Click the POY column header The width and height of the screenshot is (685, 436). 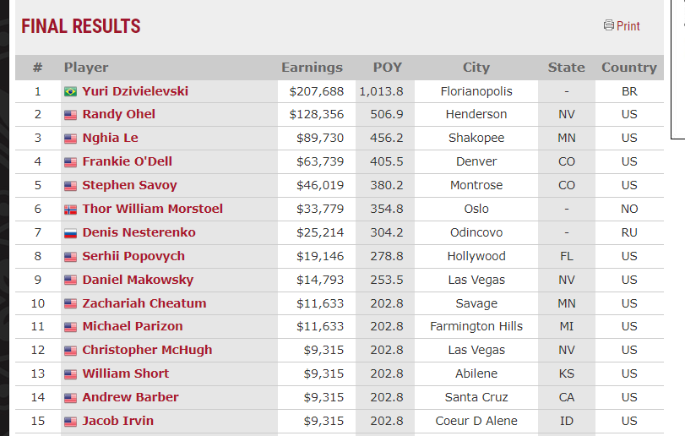(x=388, y=68)
